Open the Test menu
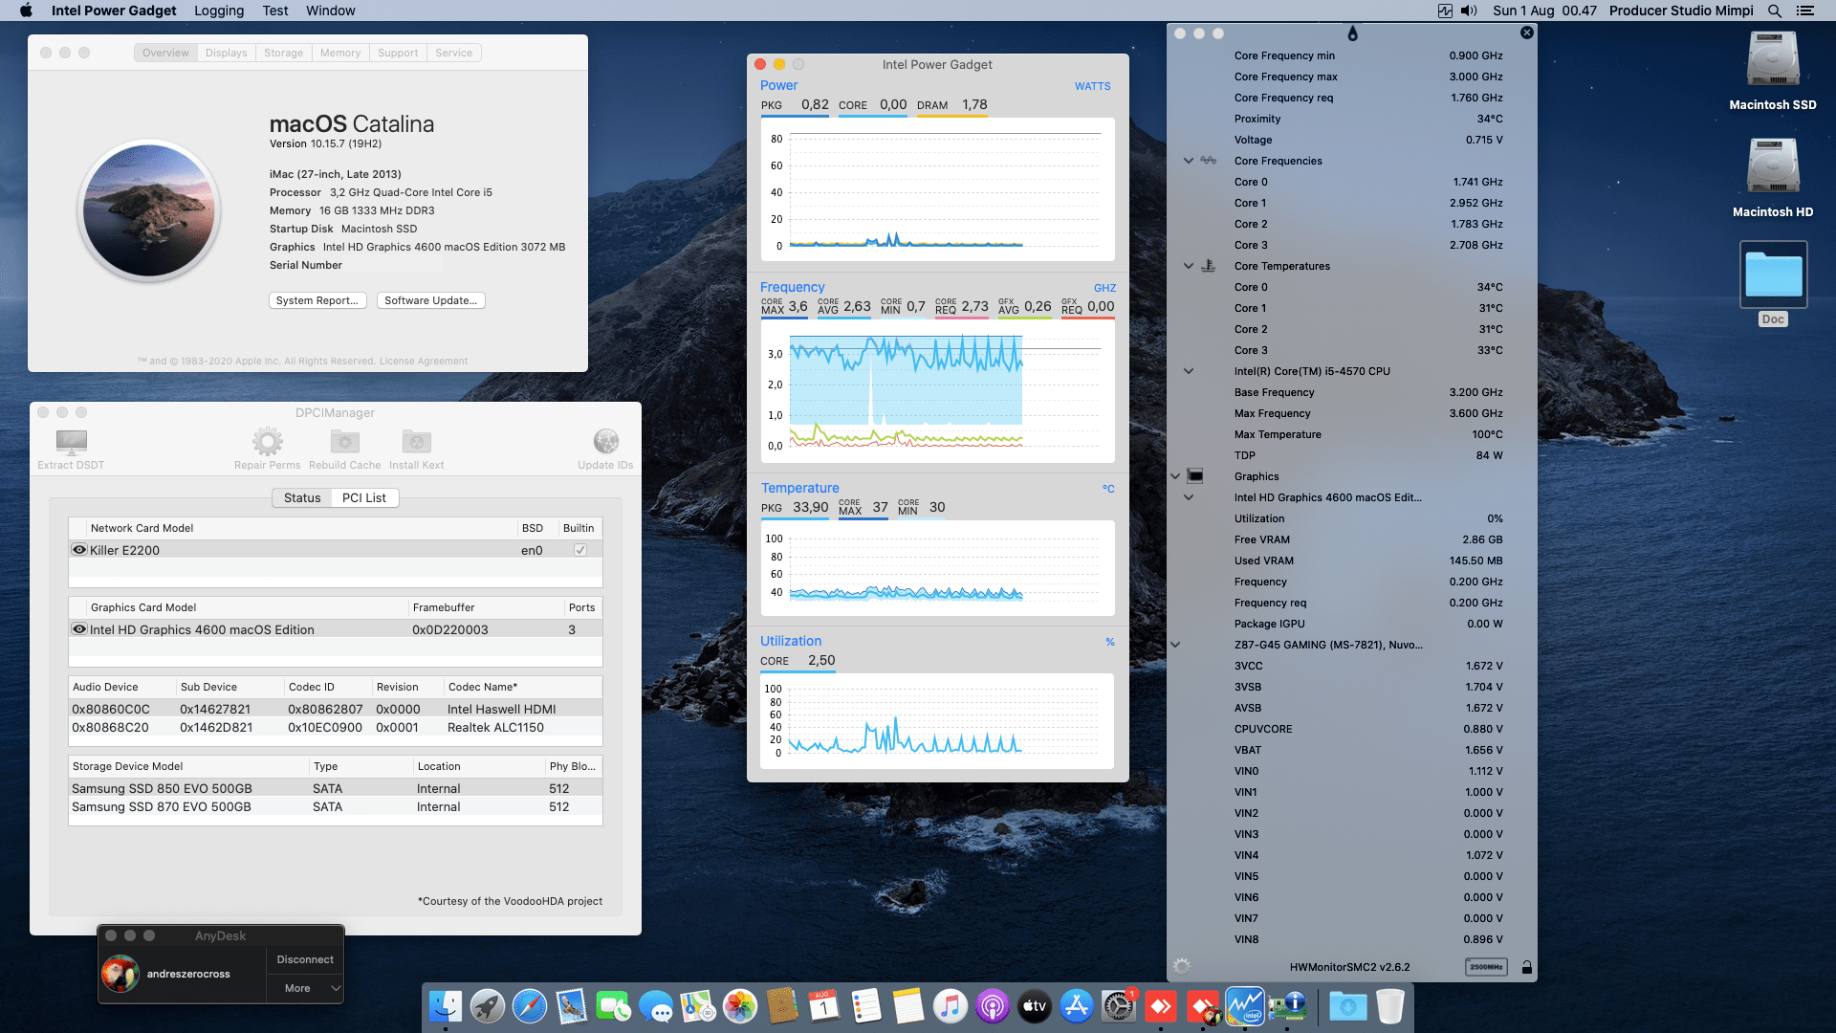The width and height of the screenshot is (1836, 1033). tap(275, 11)
